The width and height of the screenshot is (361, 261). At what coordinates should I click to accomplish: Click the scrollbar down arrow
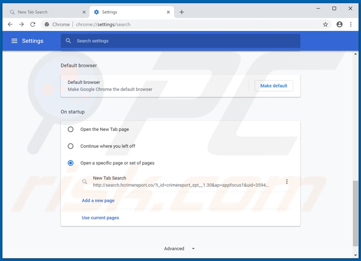click(356, 255)
